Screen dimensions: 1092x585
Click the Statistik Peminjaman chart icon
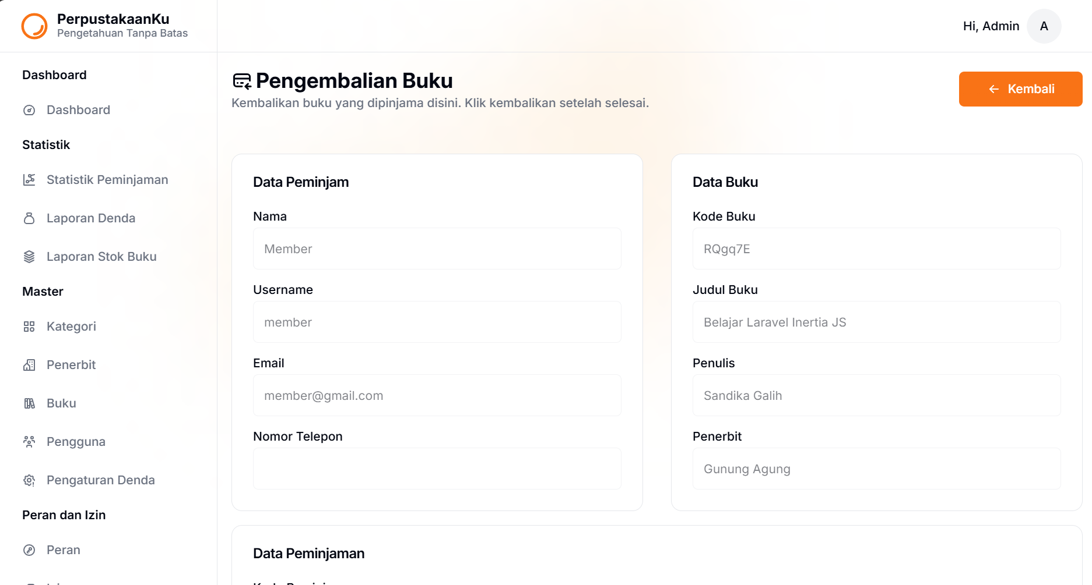29,180
